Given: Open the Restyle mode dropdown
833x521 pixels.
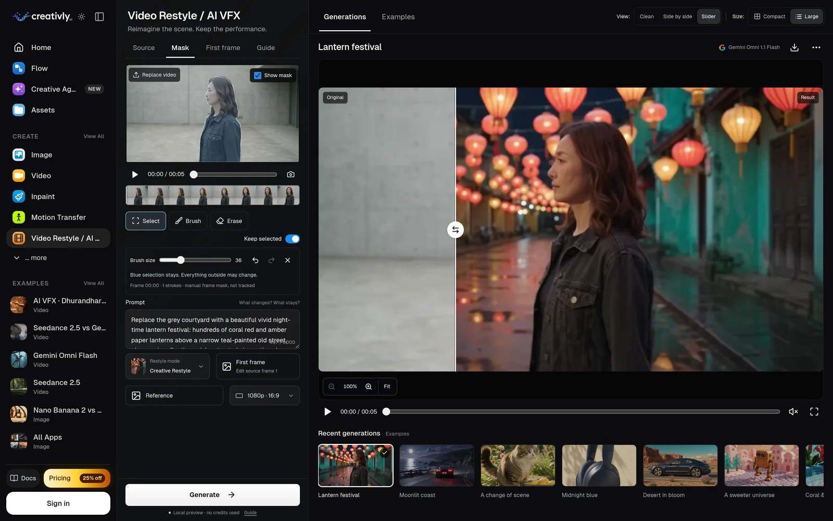Looking at the screenshot, I should (x=168, y=366).
